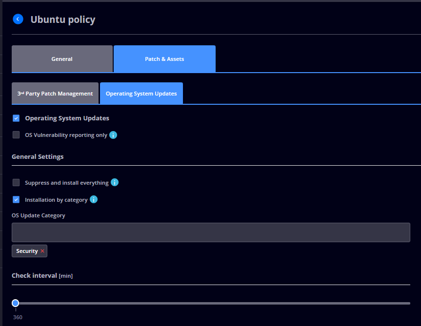The height and width of the screenshot is (326, 421).
Task: Go back using the blue arrow icon
Action: 18,19
